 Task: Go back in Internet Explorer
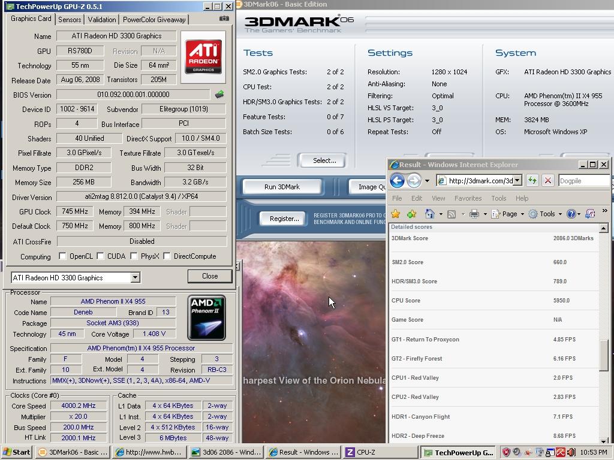[397, 180]
